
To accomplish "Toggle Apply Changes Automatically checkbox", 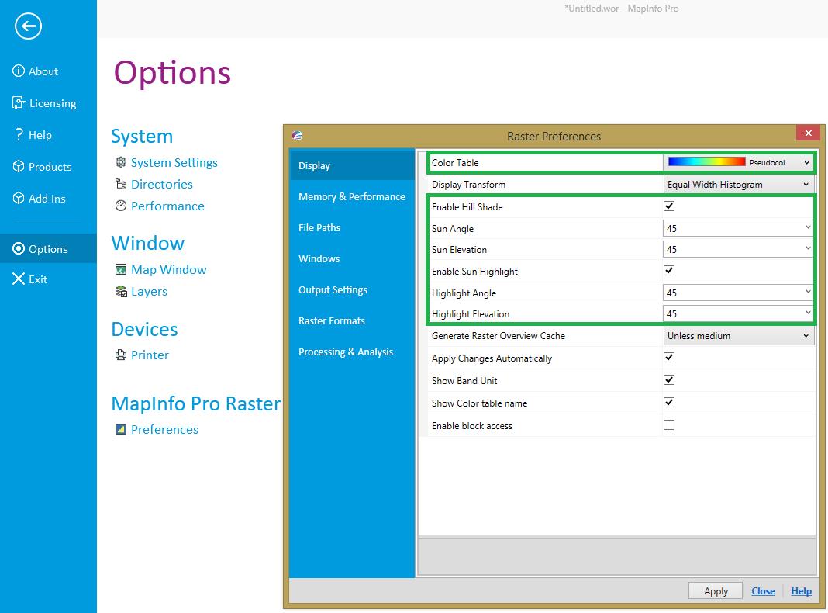I will coord(669,358).
